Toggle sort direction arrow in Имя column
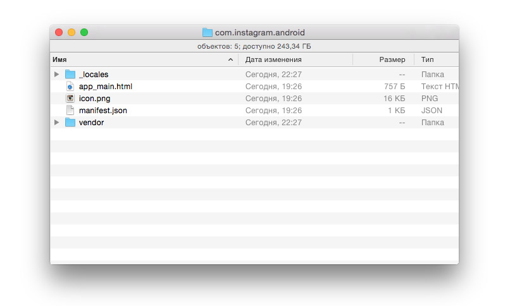This screenshot has width=510, height=306. point(230,60)
